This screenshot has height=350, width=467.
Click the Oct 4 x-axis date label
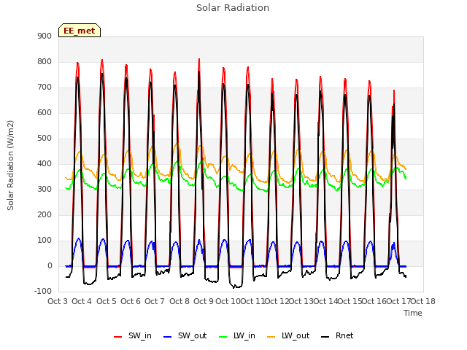pyautogui.click(x=82, y=301)
